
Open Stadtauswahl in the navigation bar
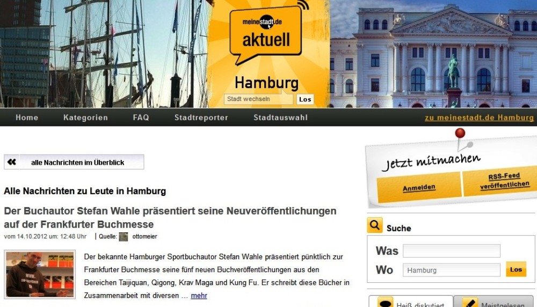tap(280, 118)
